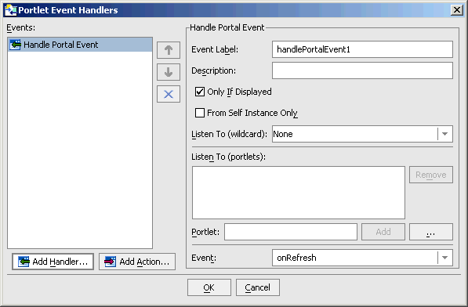Screen dimensions: 468x307
Task: Click the Add Action... button
Action: [137, 262]
